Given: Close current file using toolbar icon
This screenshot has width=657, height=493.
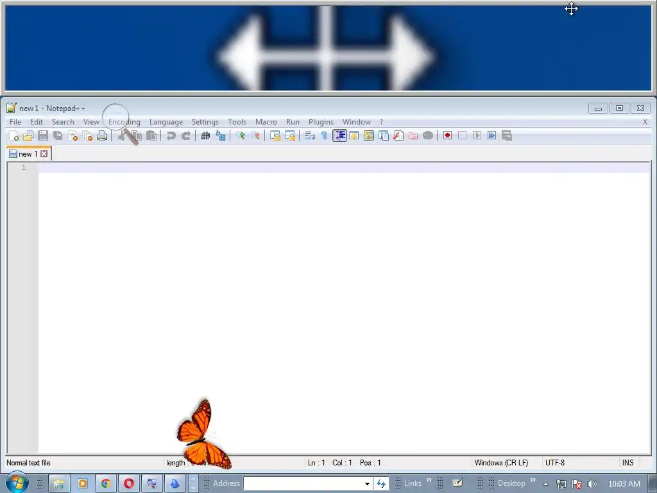Looking at the screenshot, I should 73,135.
